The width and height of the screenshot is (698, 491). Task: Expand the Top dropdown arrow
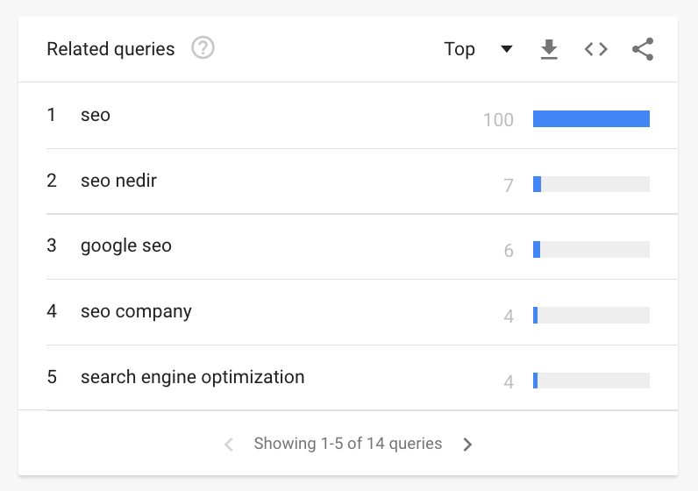coord(507,48)
